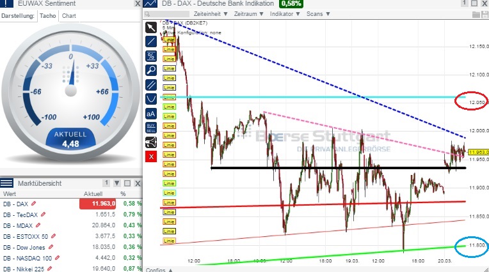The height and width of the screenshot is (272, 489).
Task: Click the 0,87 % Nikkei change value
Action: pyautogui.click(x=132, y=269)
